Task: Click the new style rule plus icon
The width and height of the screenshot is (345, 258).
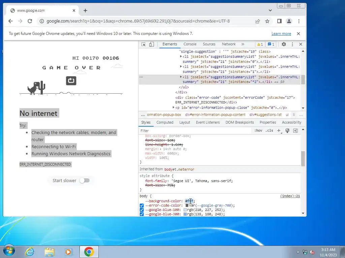Action: point(279,131)
